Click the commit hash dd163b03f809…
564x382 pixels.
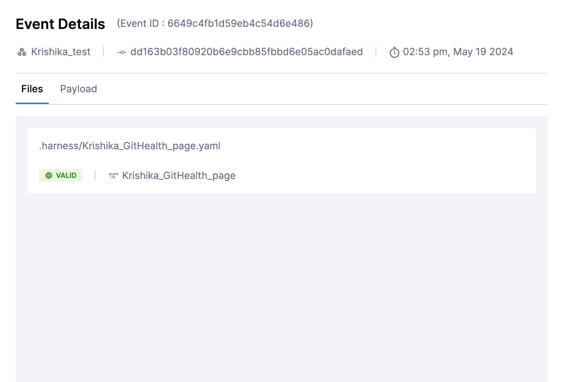tap(246, 52)
